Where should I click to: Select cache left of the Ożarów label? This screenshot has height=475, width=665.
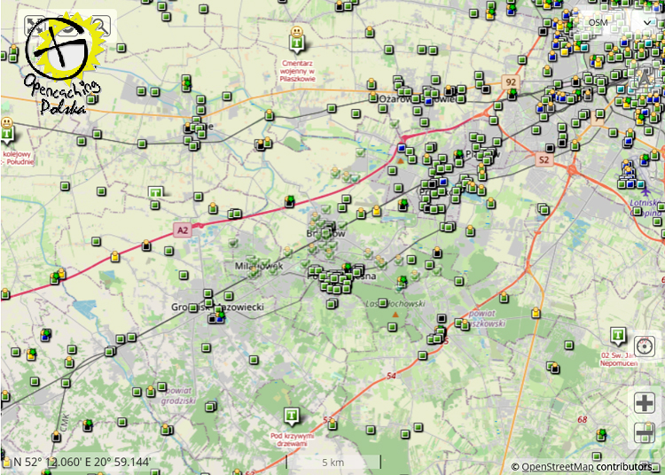pos(372,97)
